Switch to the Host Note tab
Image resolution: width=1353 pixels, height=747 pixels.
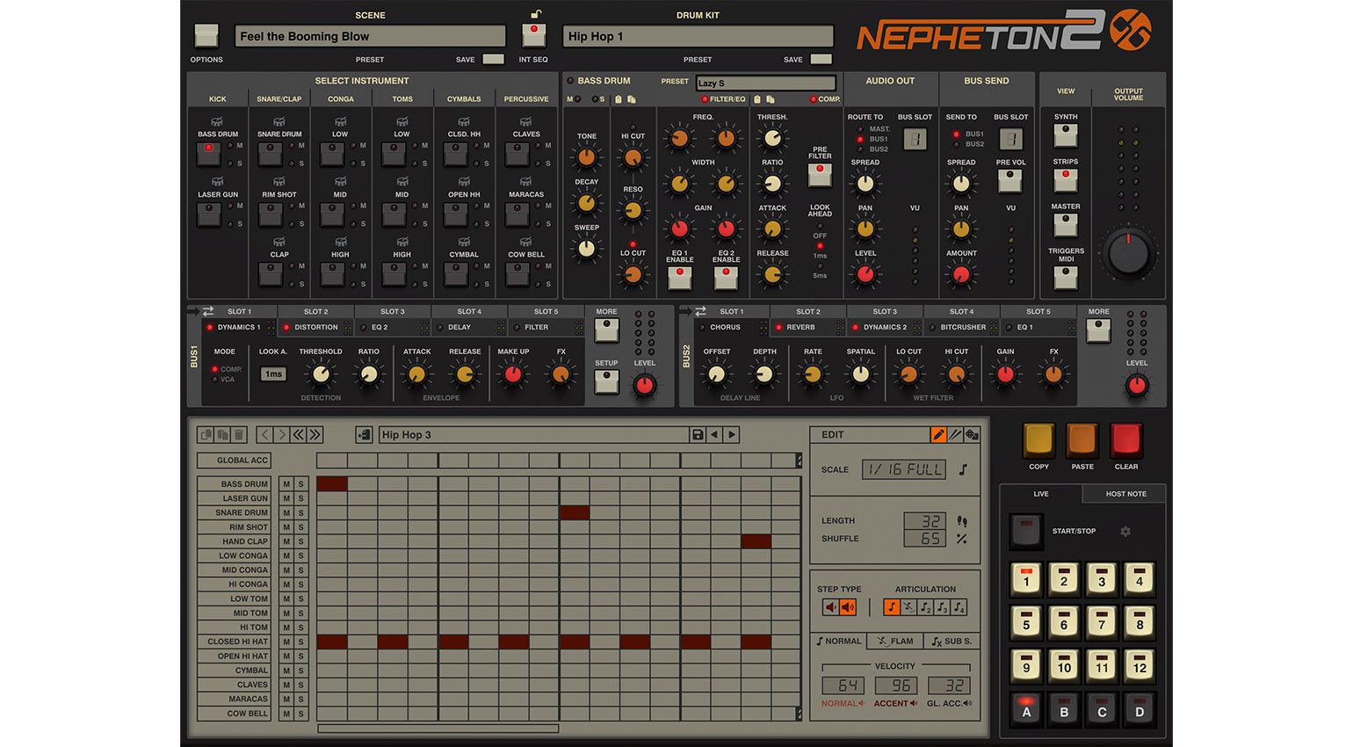(1125, 494)
